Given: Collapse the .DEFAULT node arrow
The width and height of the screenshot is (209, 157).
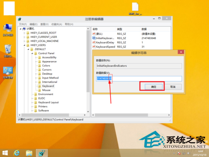Looking at the screenshot, I should click(x=28, y=49).
